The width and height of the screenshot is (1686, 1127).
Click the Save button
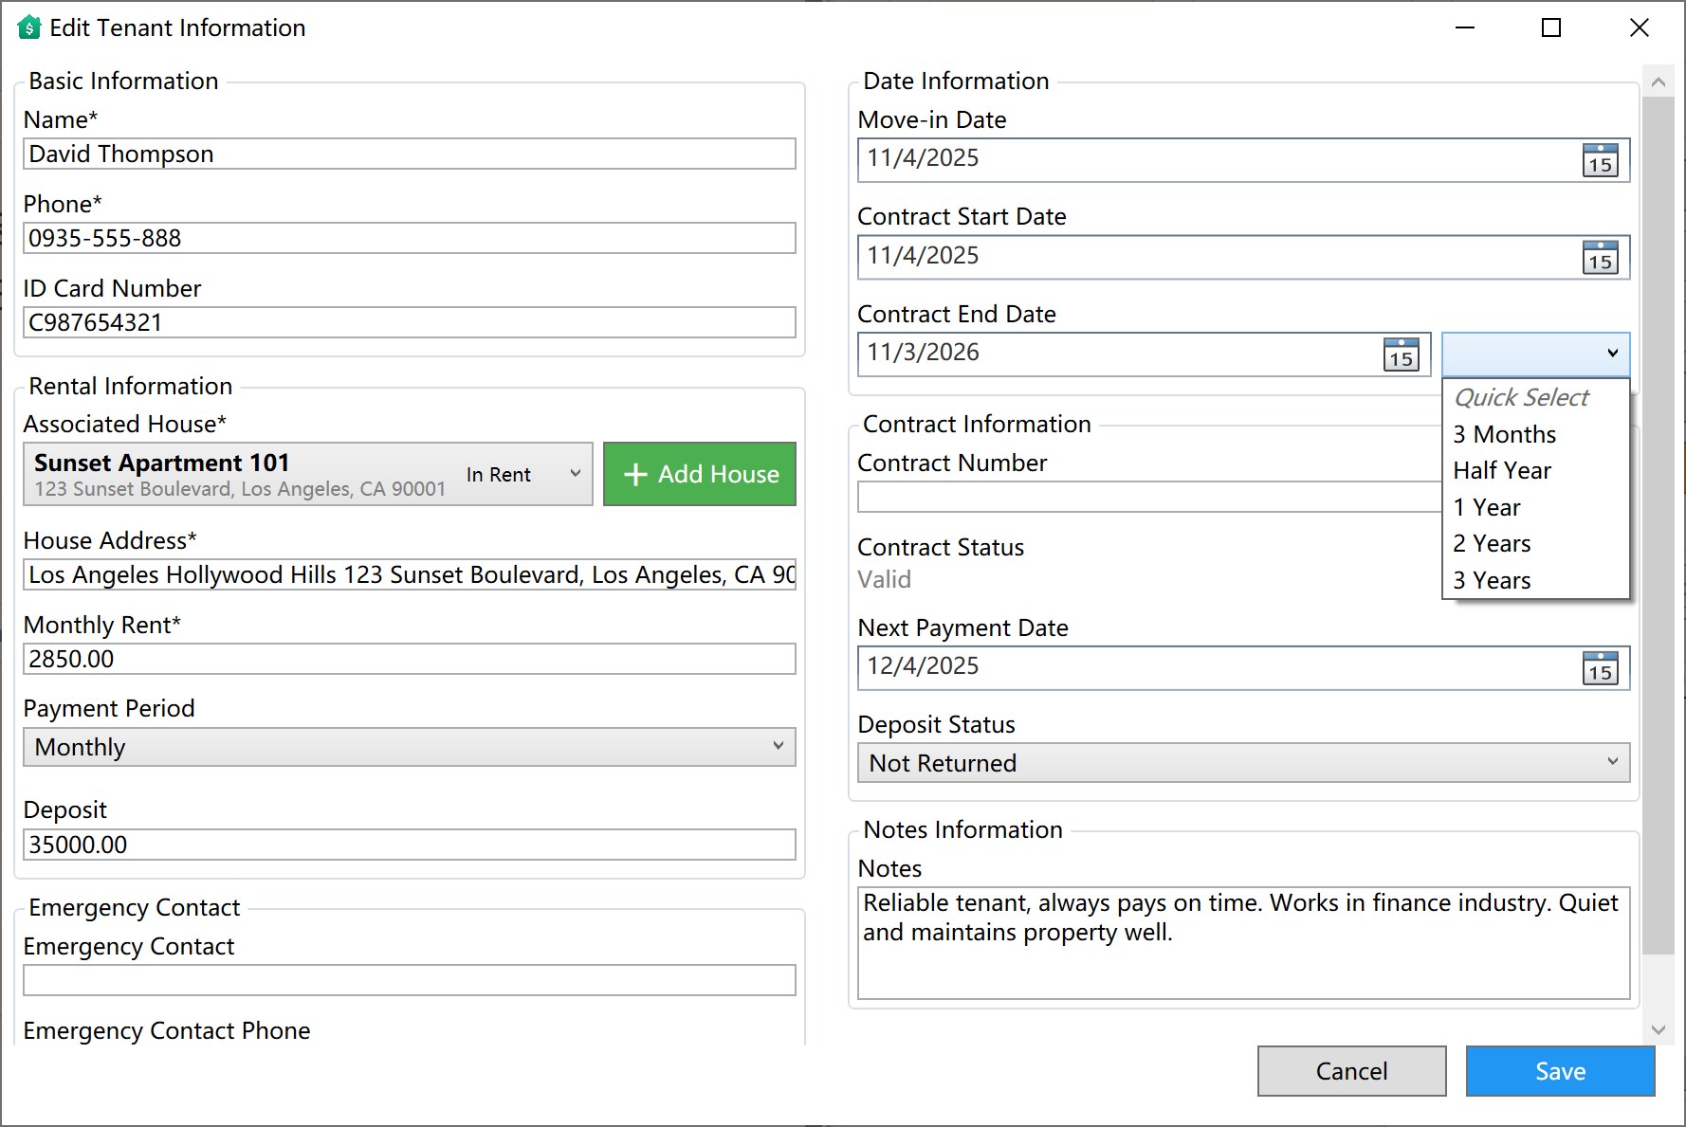click(x=1559, y=1071)
